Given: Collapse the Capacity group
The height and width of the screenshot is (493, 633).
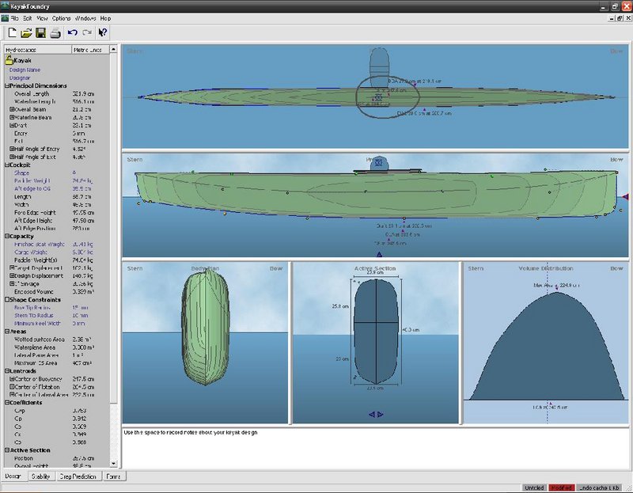Looking at the screenshot, I should (7, 236).
